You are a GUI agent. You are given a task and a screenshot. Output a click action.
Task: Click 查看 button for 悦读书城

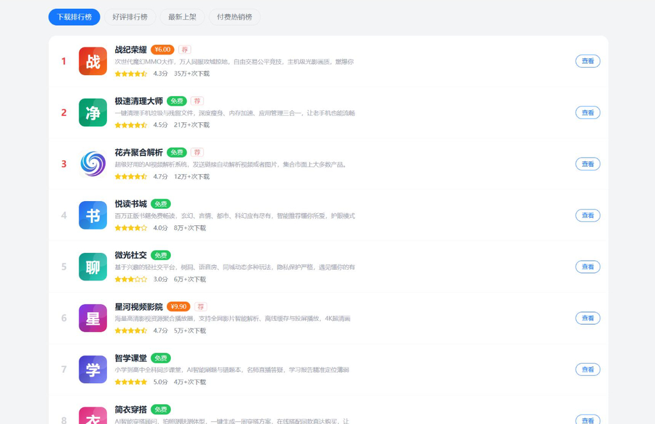point(588,215)
